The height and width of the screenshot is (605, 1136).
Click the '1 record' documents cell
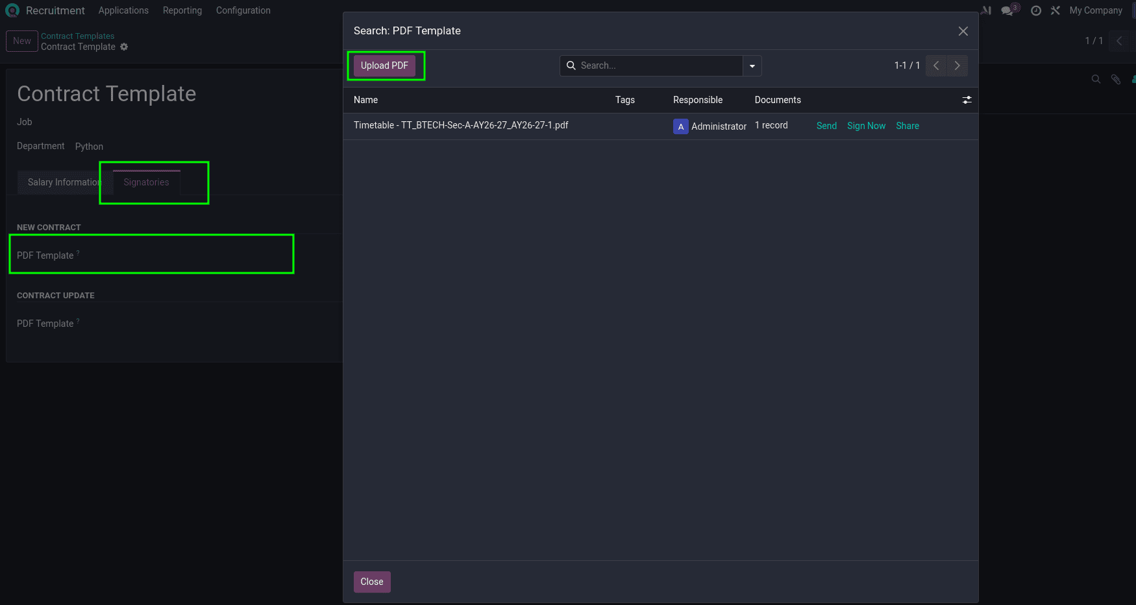tap(771, 125)
